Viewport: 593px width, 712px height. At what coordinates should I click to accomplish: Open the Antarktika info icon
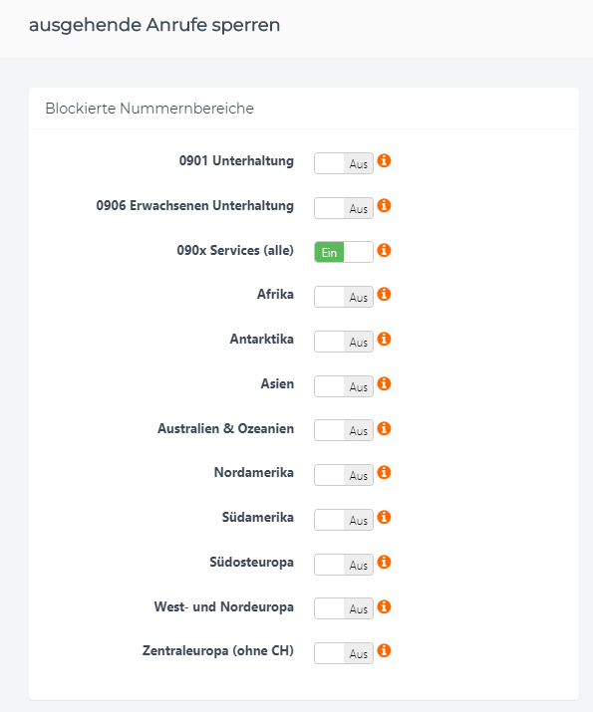pos(384,339)
